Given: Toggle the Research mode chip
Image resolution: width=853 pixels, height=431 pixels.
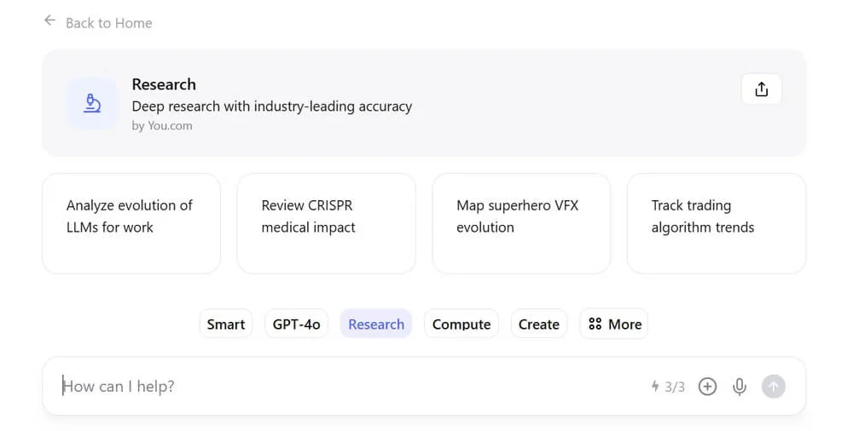Looking at the screenshot, I should click(376, 325).
